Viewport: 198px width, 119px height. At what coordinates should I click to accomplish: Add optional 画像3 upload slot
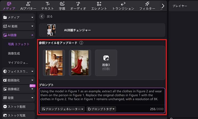pyautogui.click(x=106, y=63)
